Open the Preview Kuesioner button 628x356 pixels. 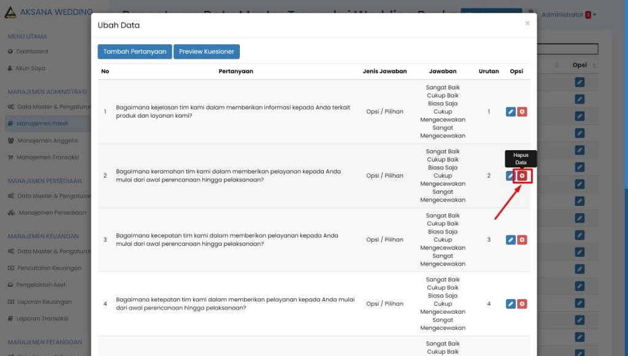click(207, 51)
